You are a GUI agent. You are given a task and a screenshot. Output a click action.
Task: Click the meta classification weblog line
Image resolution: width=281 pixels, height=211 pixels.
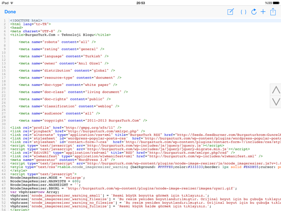(x=69, y=106)
